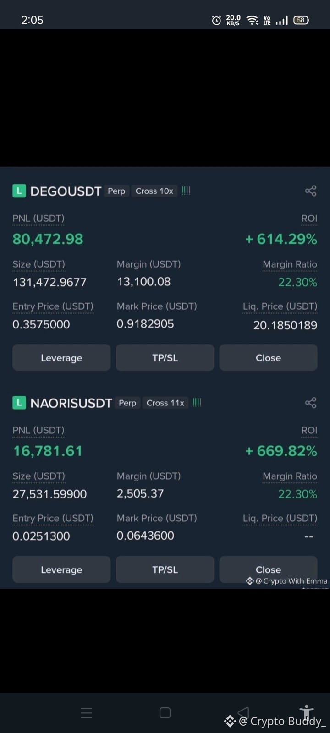Screen dimensions: 330x733
Task: Open Leverage settings for NAORISUSDT
Action: pos(61,569)
